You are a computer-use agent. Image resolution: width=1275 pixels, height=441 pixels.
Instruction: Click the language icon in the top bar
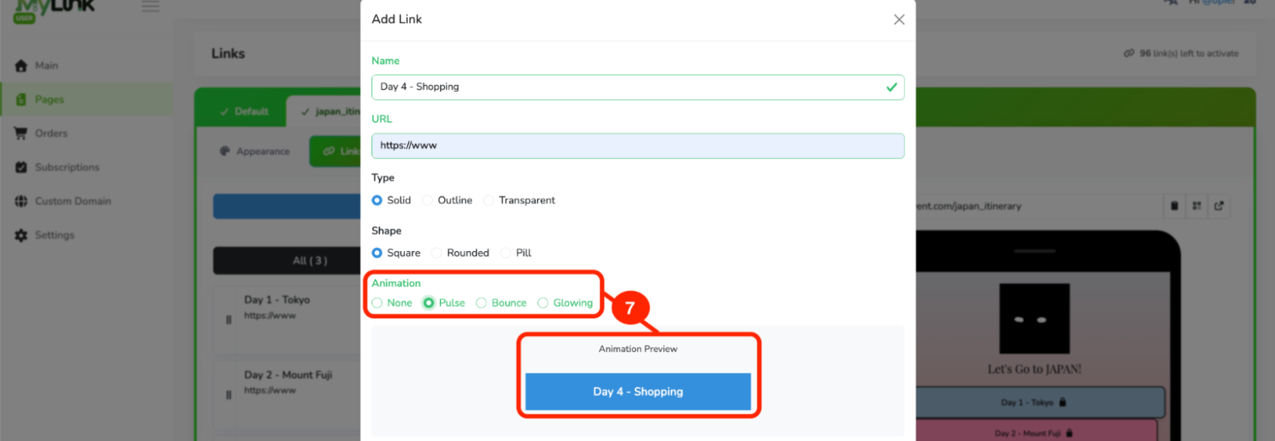(x=1171, y=2)
